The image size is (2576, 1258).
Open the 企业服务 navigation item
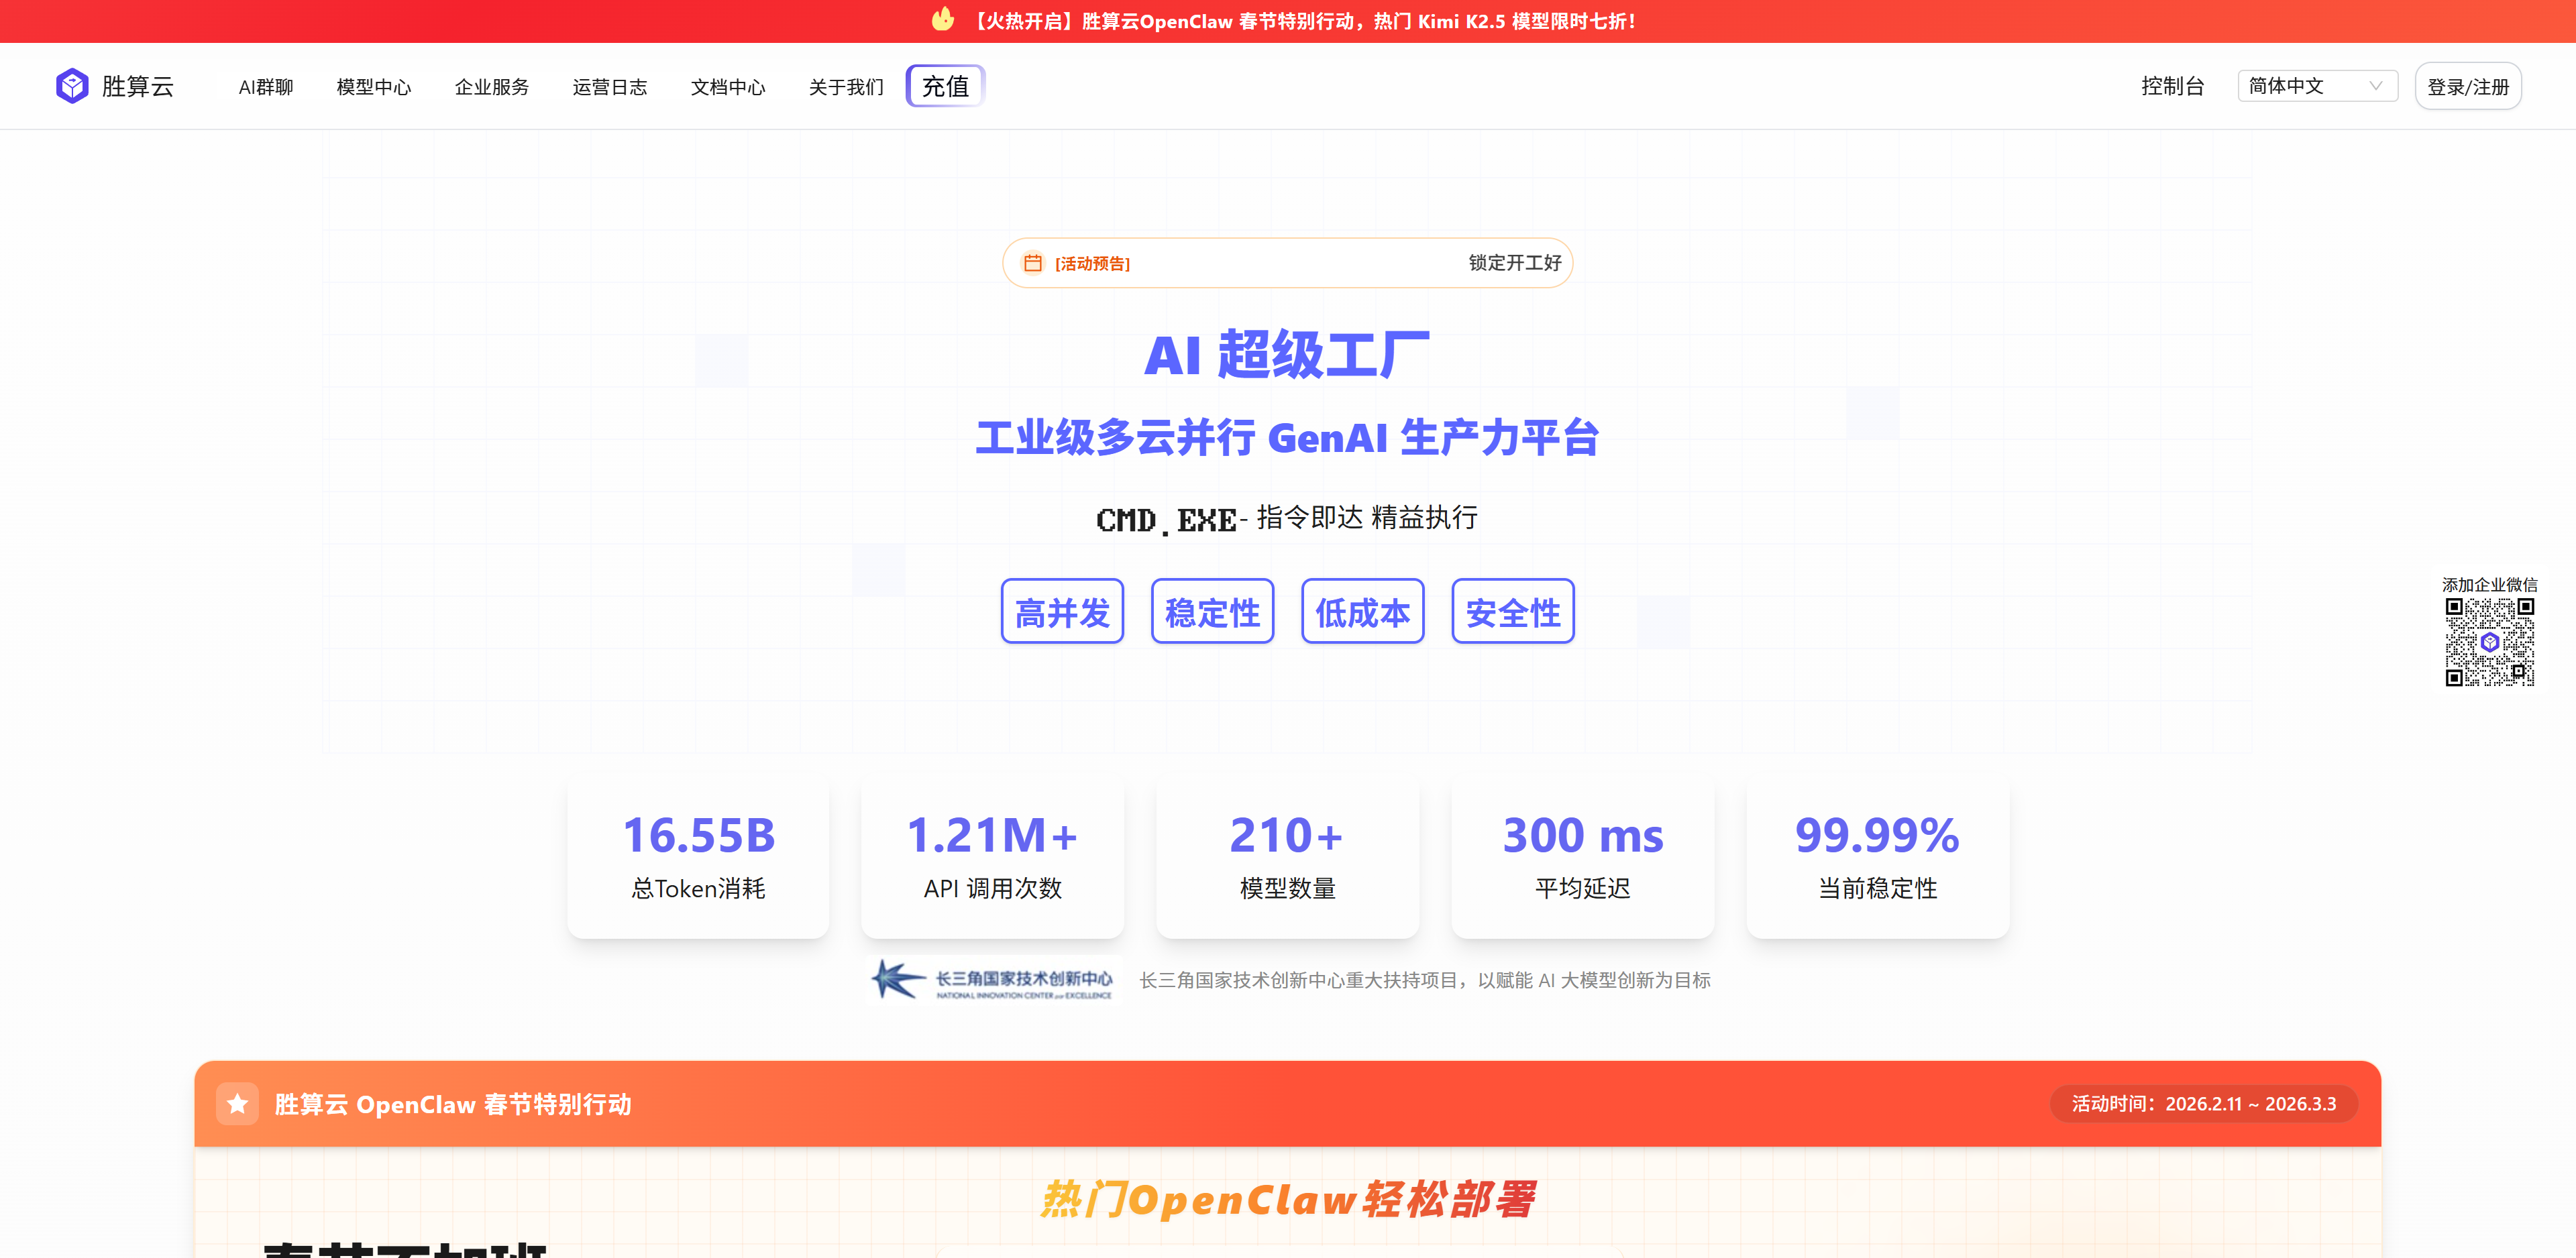pyautogui.click(x=491, y=87)
